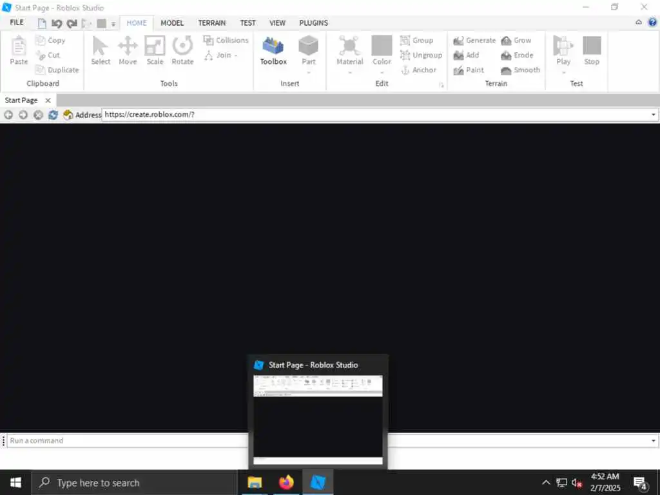Go to the home page icon

click(x=68, y=115)
